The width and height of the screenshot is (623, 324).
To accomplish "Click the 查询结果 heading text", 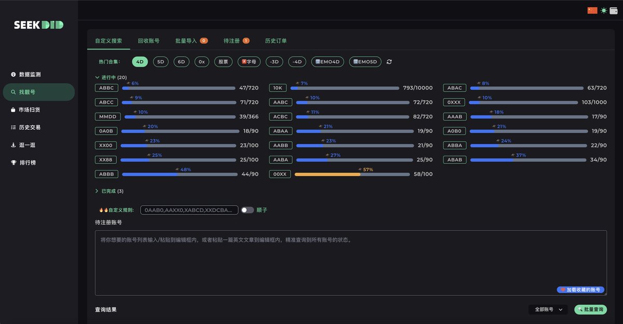I will click(x=106, y=309).
